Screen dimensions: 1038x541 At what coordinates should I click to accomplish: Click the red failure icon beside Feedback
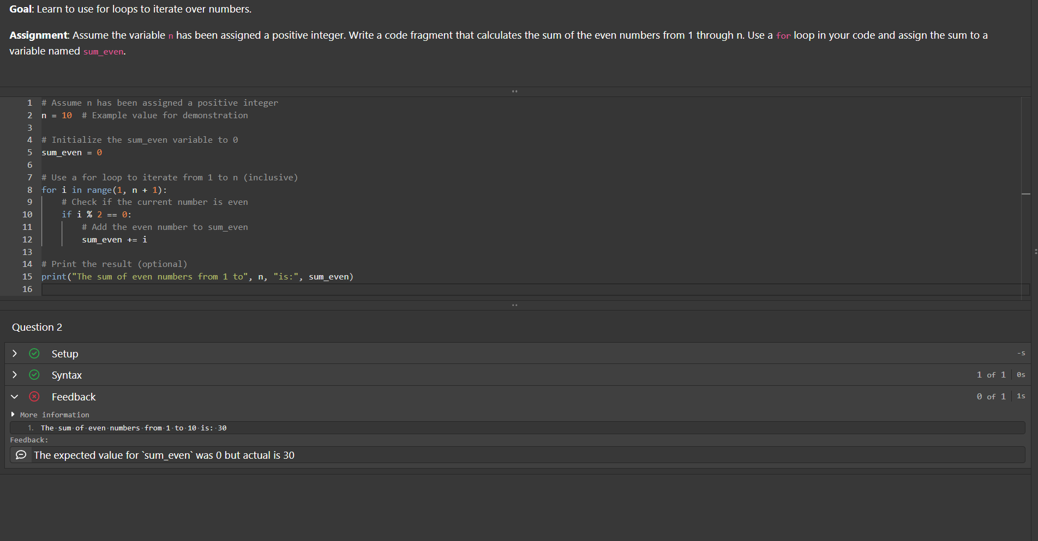[x=34, y=397]
